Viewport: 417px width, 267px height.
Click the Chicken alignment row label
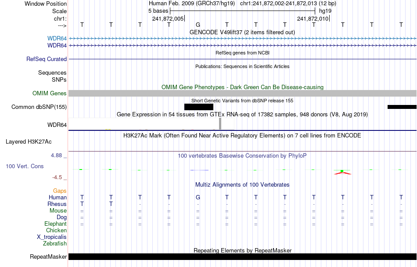coord(56,230)
